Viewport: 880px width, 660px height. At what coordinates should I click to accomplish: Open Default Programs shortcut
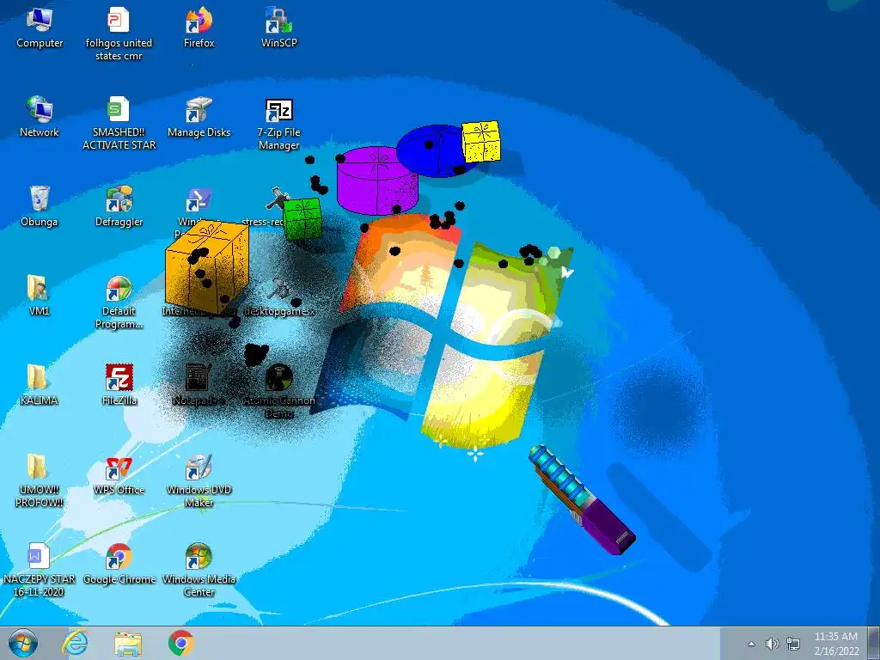point(119,302)
